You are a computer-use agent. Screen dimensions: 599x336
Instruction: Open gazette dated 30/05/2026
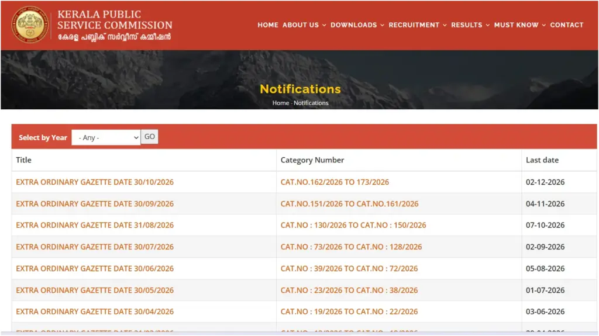pos(95,290)
